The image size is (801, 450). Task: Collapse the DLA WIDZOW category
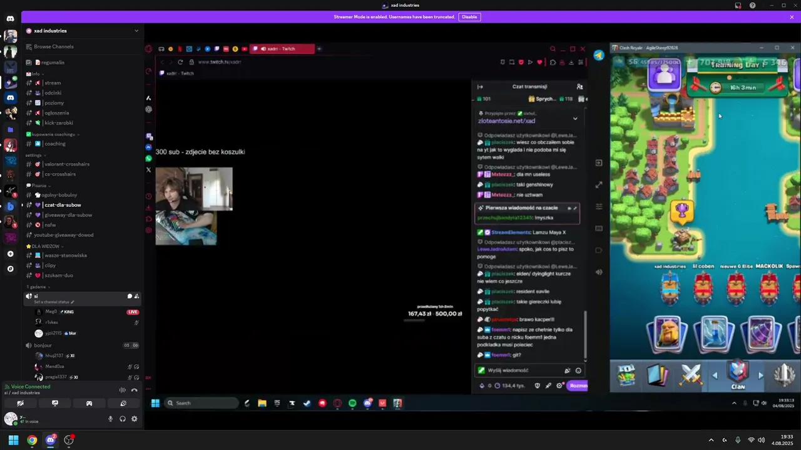[x=45, y=246]
